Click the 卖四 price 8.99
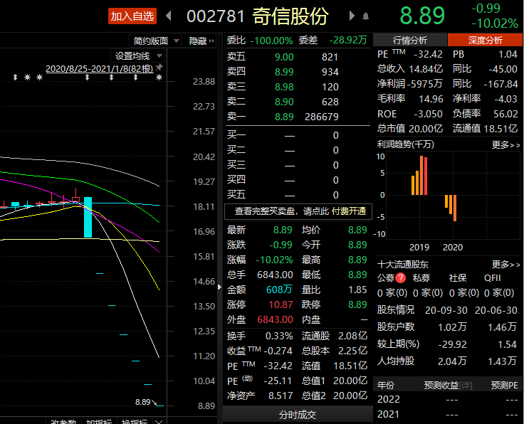This screenshot has width=524, height=424. 284,72
